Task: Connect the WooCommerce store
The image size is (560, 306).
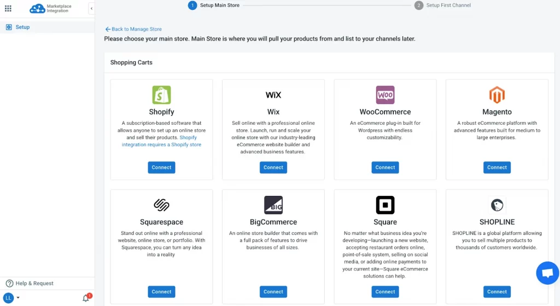Action: pos(385,168)
